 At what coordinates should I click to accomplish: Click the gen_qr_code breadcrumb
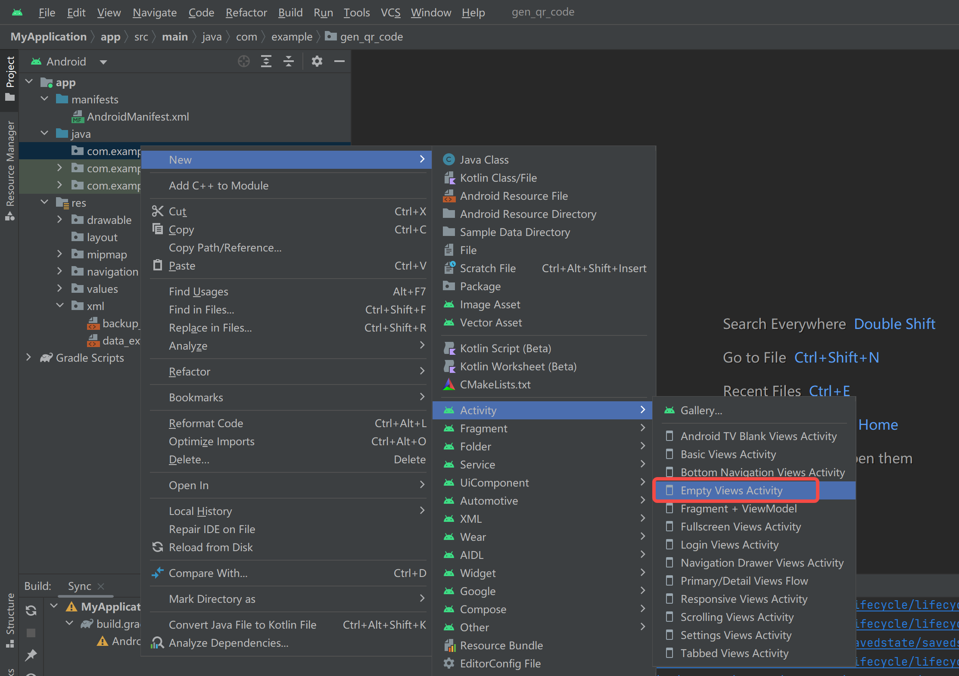click(x=364, y=37)
